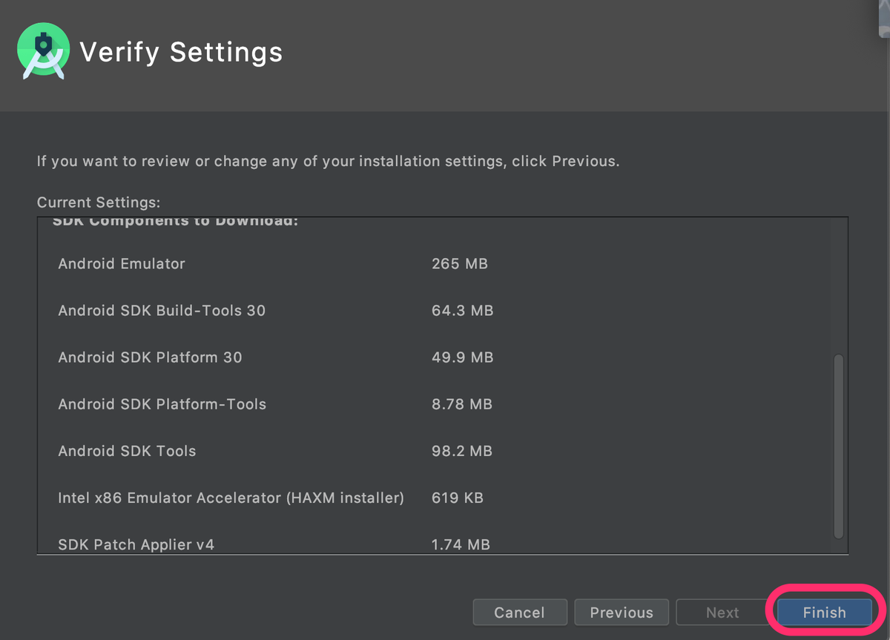Click the settings list vertical scrollbar
Screen dimensions: 890x640
coord(839,445)
